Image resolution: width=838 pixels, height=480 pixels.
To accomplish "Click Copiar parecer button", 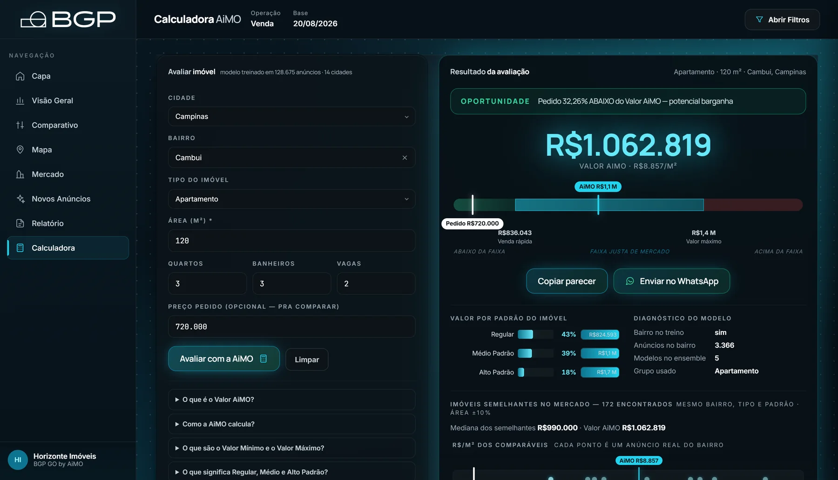I will (x=567, y=281).
